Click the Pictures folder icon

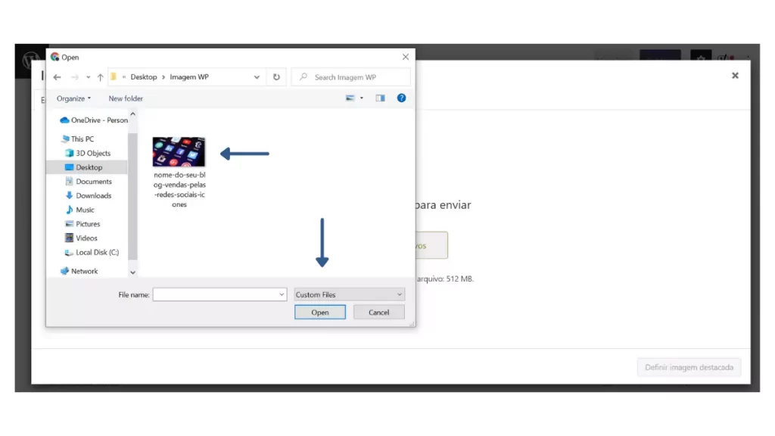pyautogui.click(x=69, y=224)
